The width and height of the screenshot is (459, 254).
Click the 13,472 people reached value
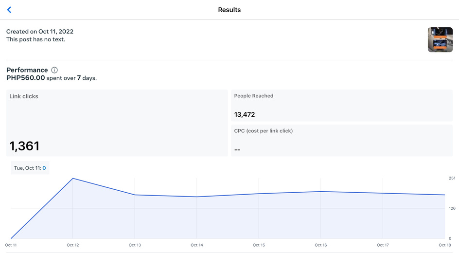245,115
